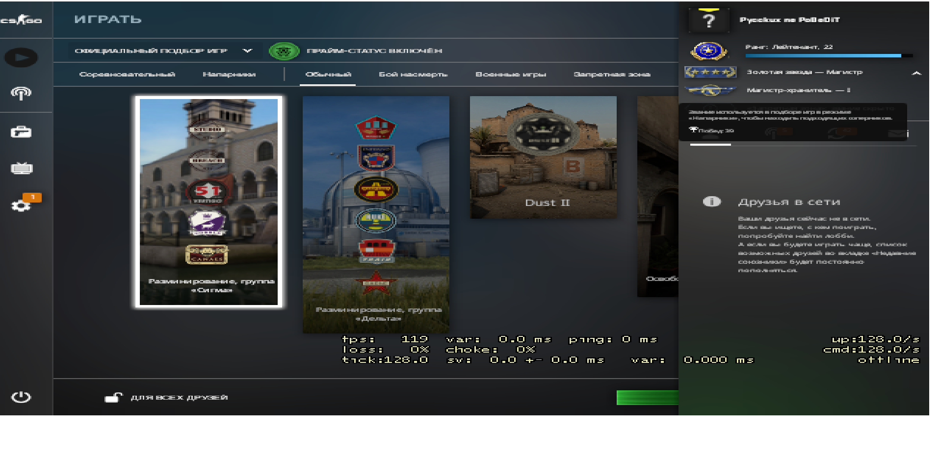Open settings via the gear icon
Screen dimensions: 939x459
[x=21, y=205]
